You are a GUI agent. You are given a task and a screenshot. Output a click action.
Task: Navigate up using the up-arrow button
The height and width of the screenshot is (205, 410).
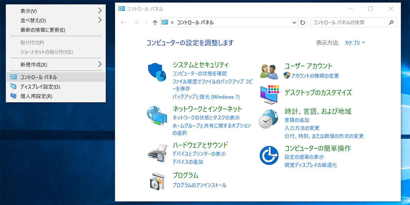coord(155,22)
